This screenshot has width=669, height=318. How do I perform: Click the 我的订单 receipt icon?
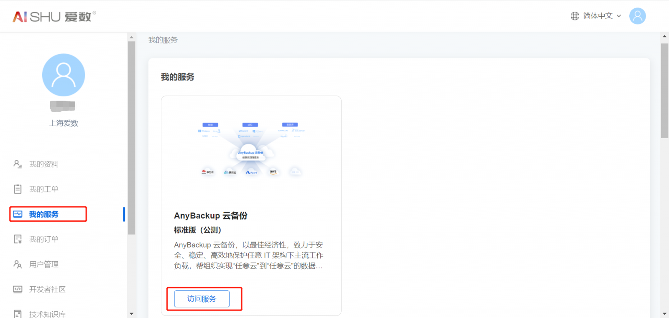[18, 239]
